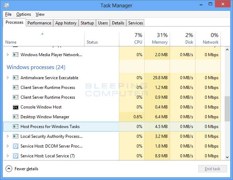Click the End task button
The width and height of the screenshot is (233, 180).
(212, 169)
